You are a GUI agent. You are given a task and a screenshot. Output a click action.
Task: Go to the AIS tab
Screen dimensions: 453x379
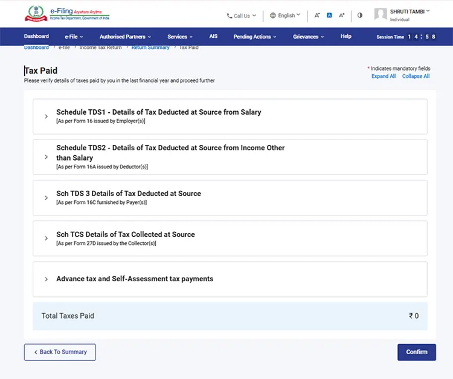(x=213, y=36)
